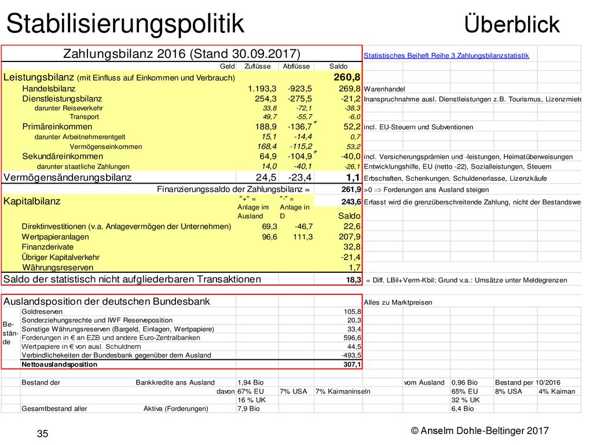Screen dimensions: 593x445
Task: Click the Übriger Kapitalverkehr row label
Action: tap(60, 257)
